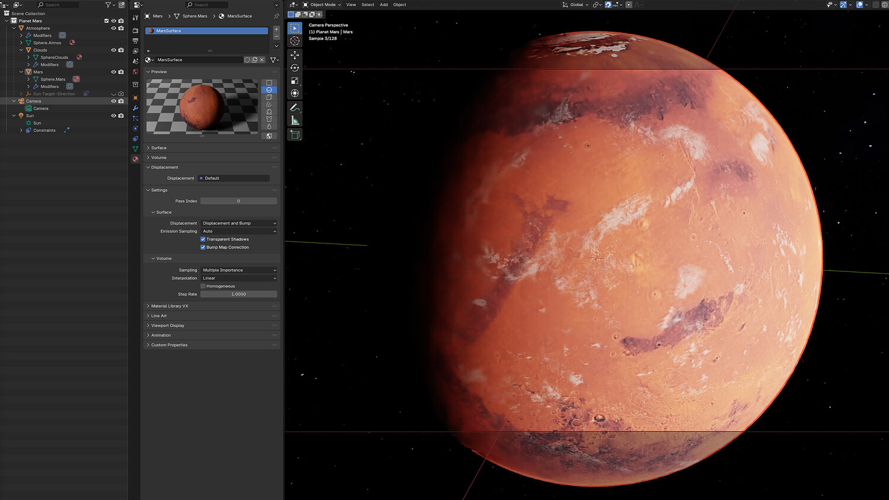
Task: Activate the Rotate tool
Action: pos(295,68)
